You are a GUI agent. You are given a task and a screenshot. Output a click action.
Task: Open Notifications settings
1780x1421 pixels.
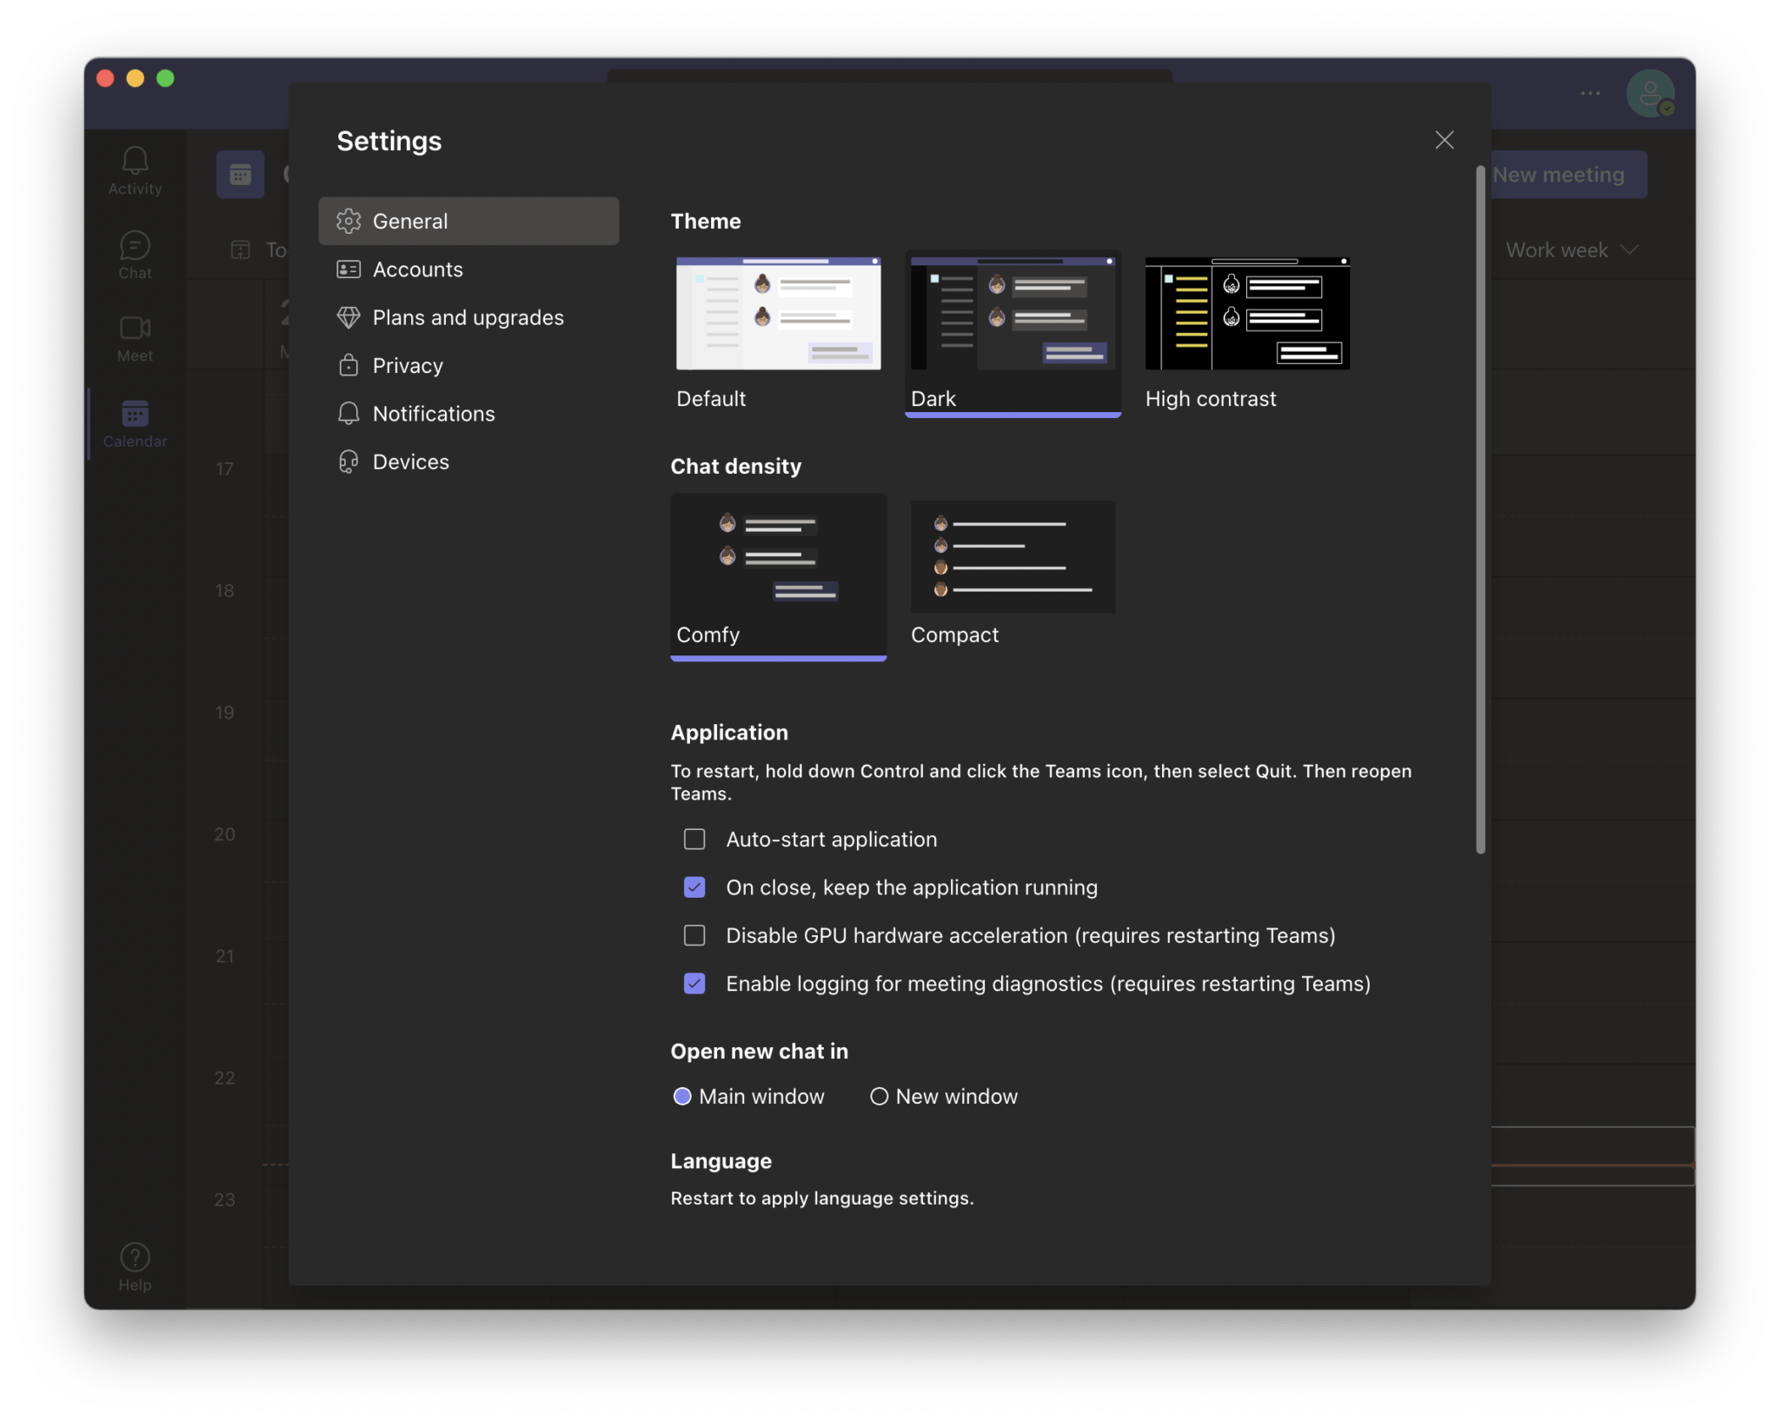pyautogui.click(x=433, y=414)
